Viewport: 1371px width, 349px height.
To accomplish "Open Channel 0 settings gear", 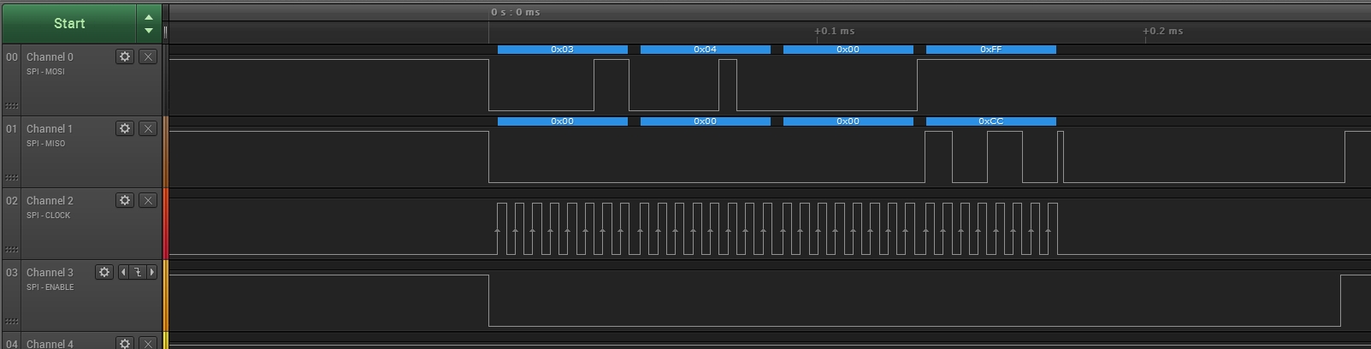I will (x=125, y=56).
